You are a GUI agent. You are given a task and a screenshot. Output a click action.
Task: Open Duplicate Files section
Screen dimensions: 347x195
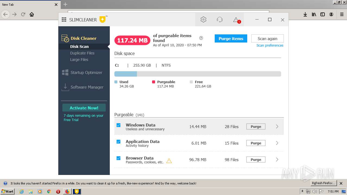[82, 53]
